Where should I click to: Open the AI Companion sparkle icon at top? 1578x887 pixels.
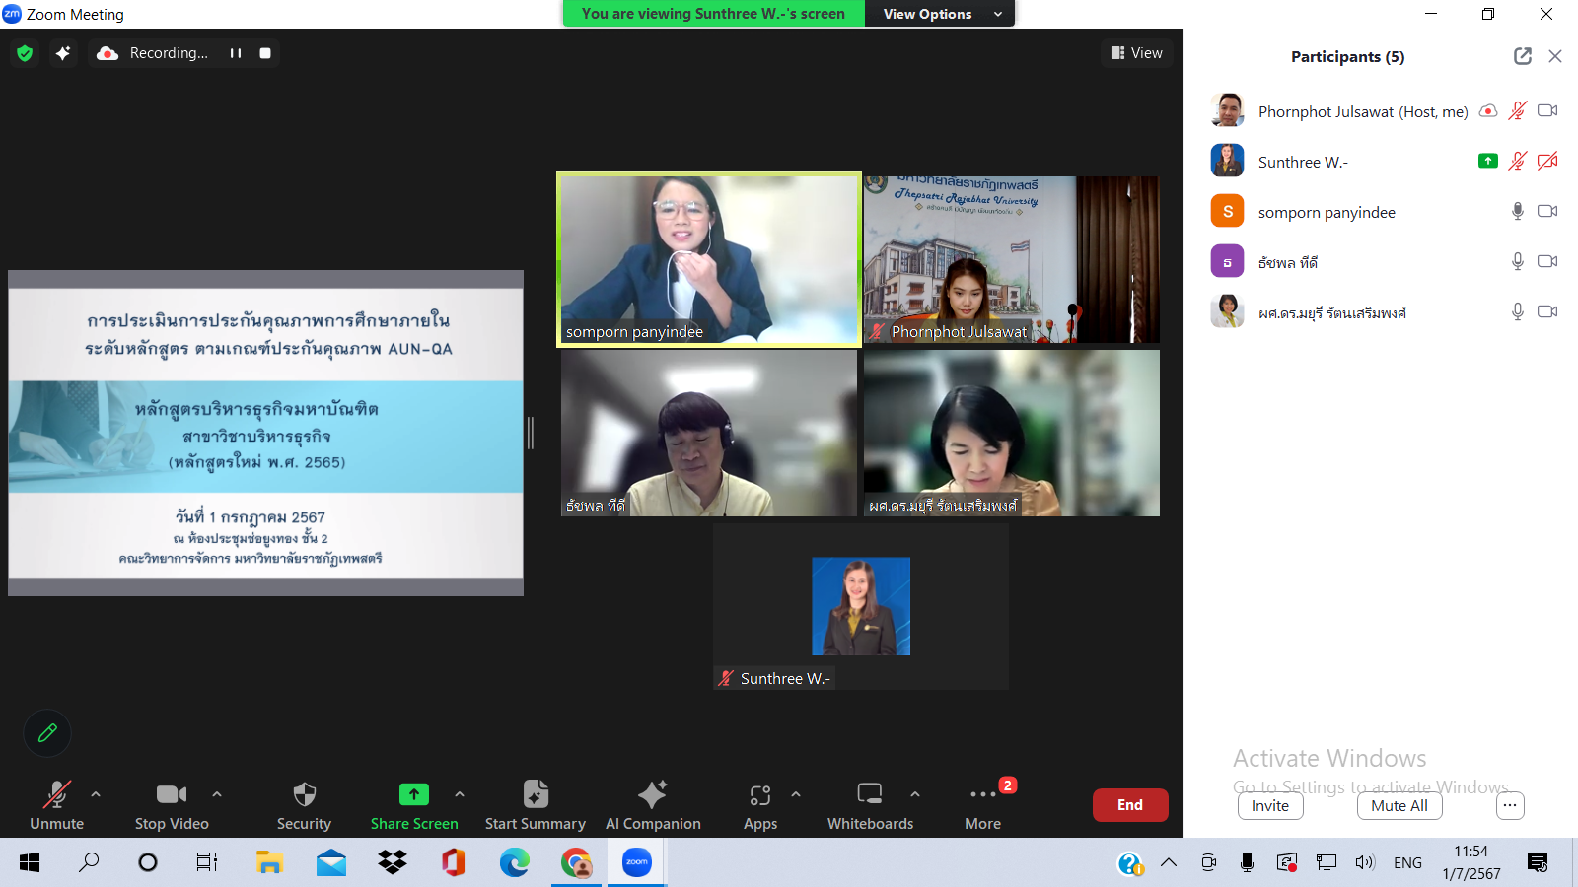(x=63, y=53)
